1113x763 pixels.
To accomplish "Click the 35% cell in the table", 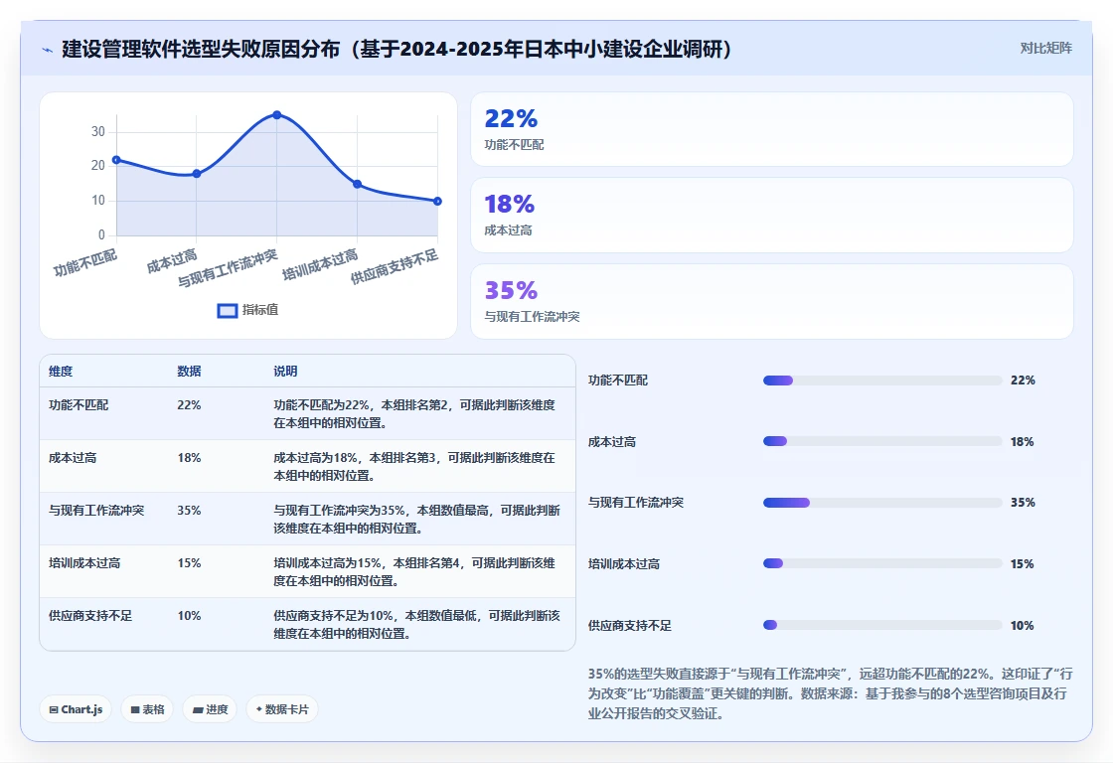I will coord(189,511).
